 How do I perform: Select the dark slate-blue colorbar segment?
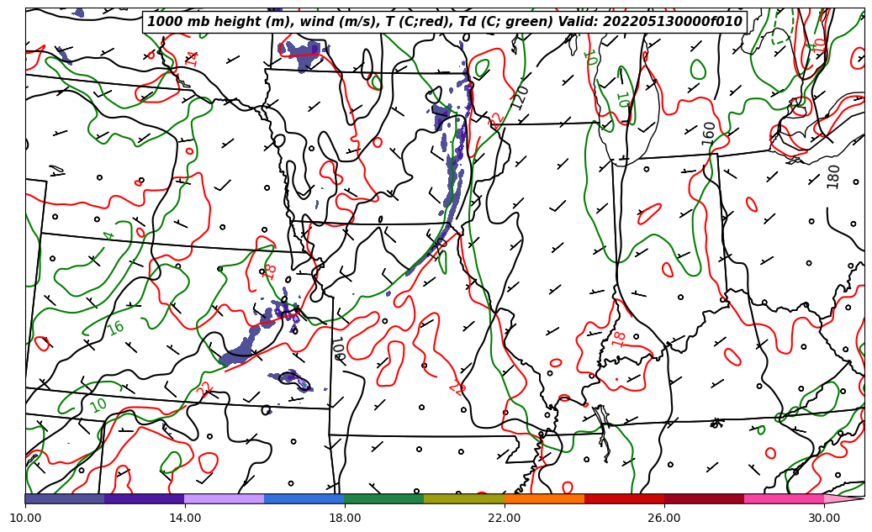(x=65, y=498)
